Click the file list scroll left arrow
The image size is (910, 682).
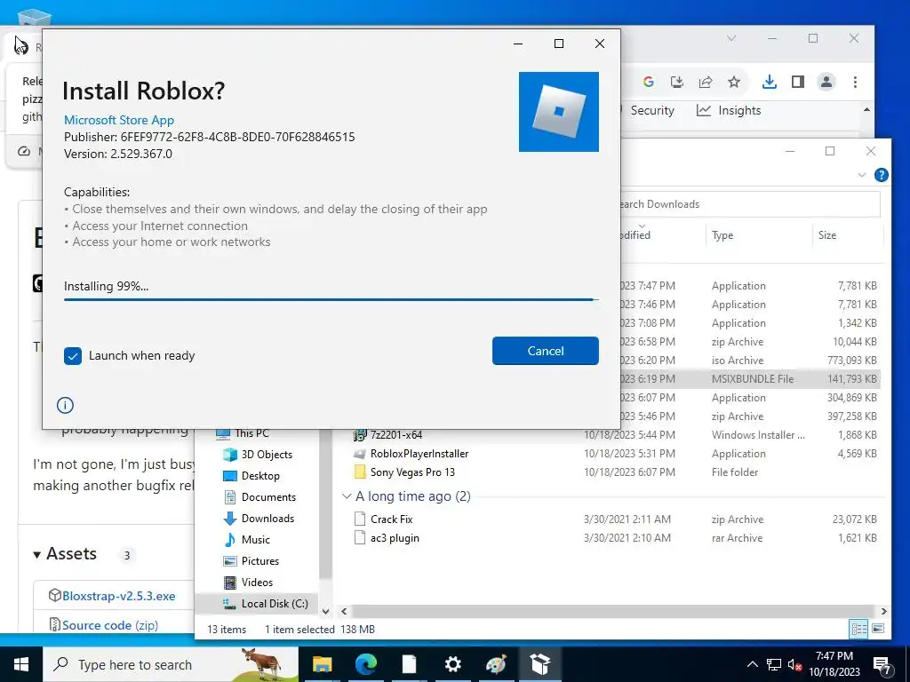click(344, 611)
